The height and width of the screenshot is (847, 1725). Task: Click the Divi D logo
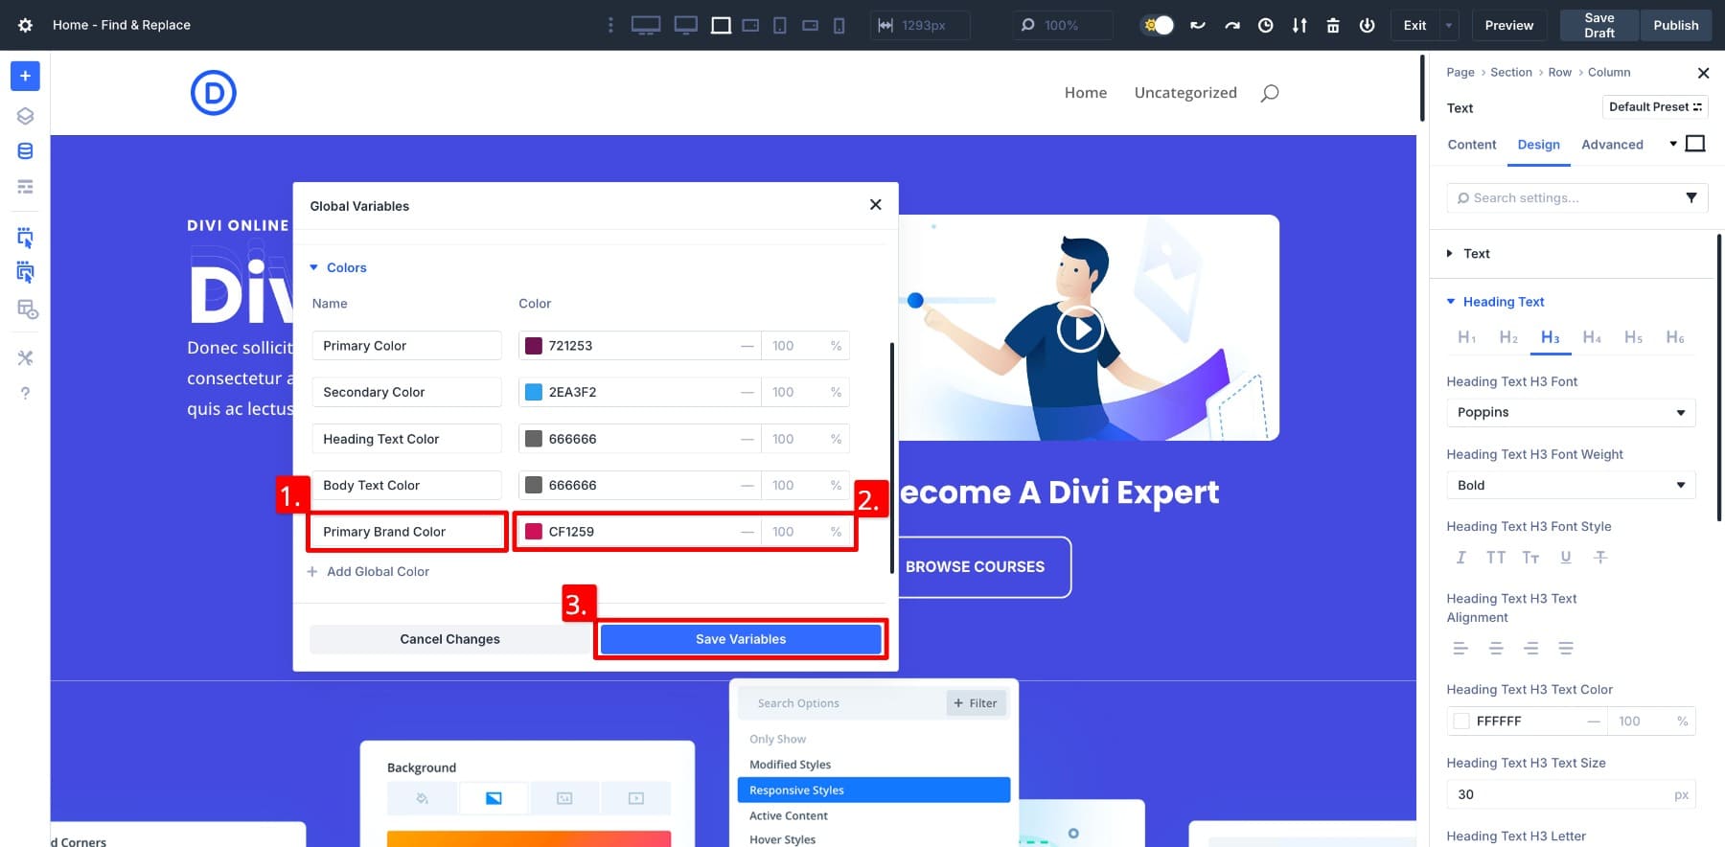point(214,93)
